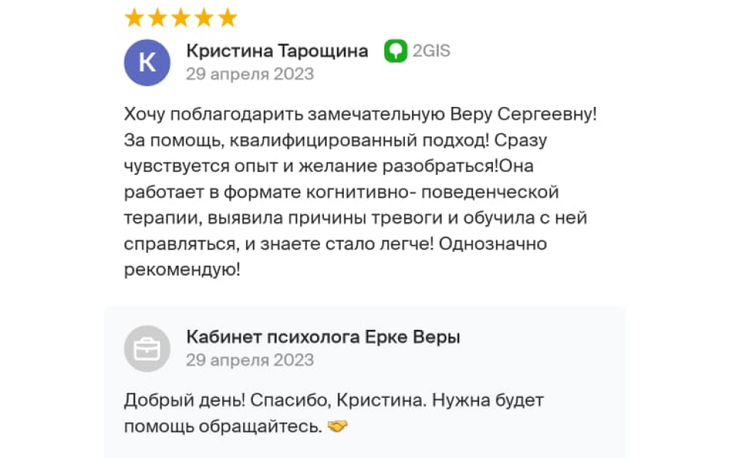Click the third gold rating star
The width and height of the screenshot is (729, 458).
(181, 18)
